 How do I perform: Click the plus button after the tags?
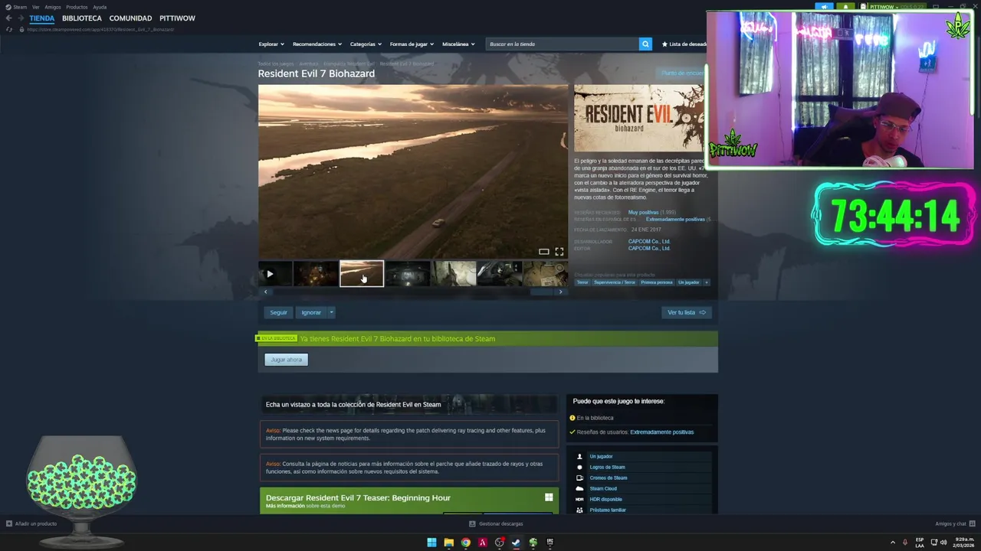[x=706, y=282]
